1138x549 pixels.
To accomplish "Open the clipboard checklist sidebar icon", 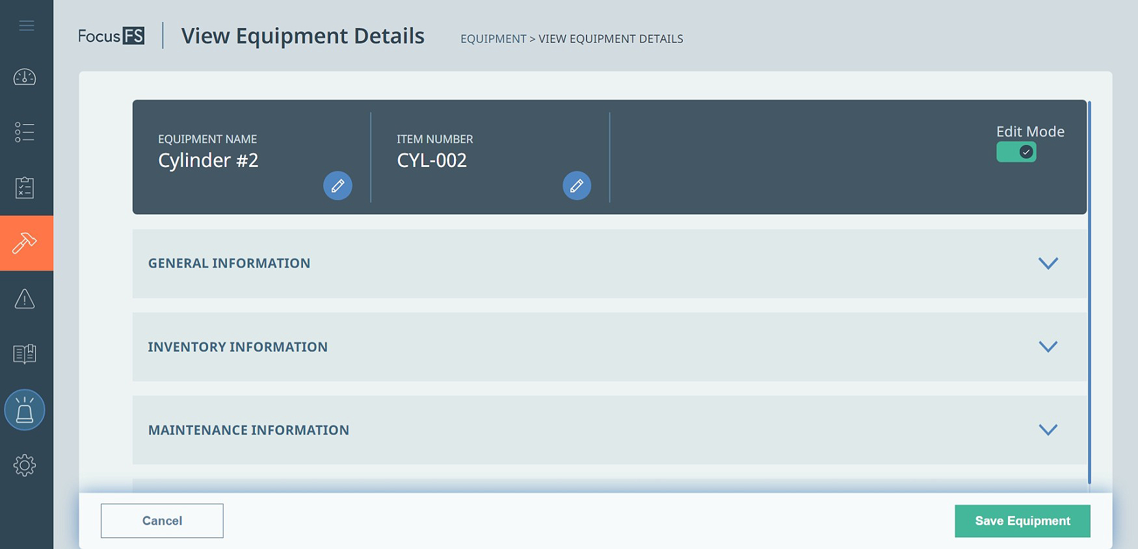I will pyautogui.click(x=25, y=188).
